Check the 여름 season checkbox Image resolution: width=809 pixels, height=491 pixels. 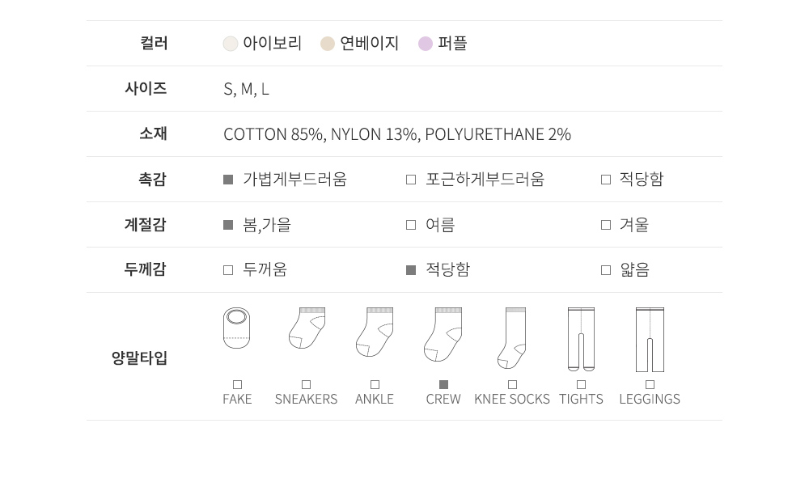(x=411, y=225)
